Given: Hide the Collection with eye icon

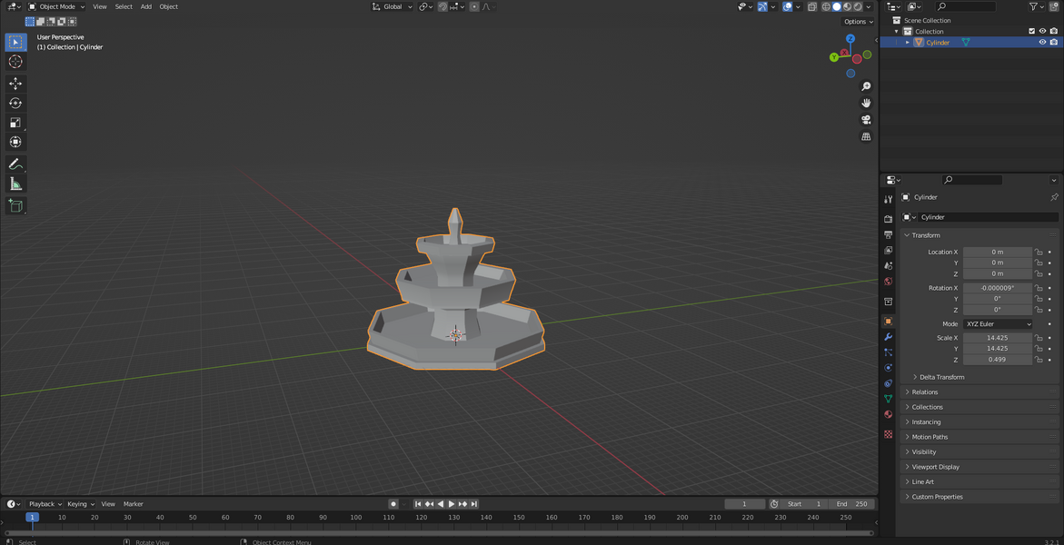Looking at the screenshot, I should (x=1043, y=31).
